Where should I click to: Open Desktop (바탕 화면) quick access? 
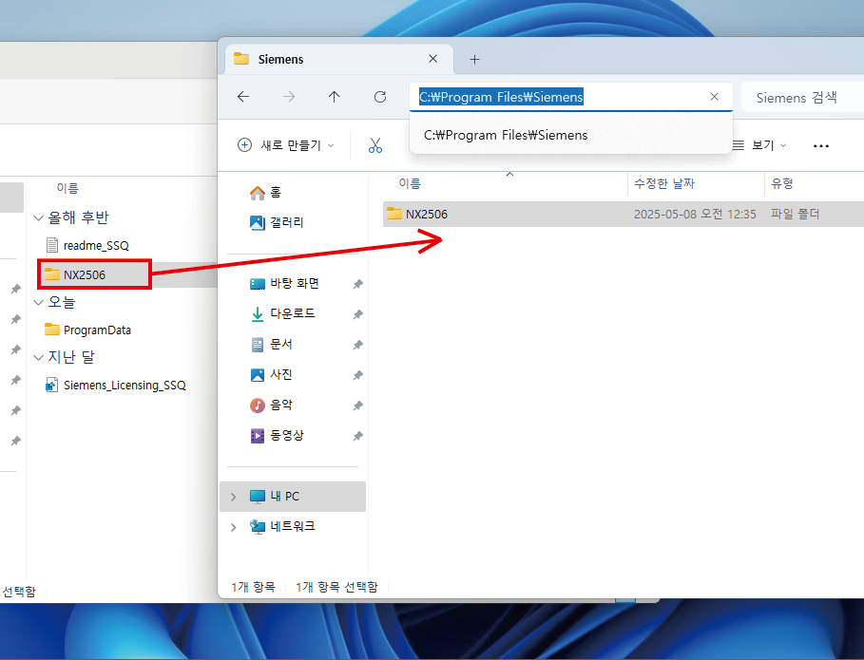tap(284, 284)
